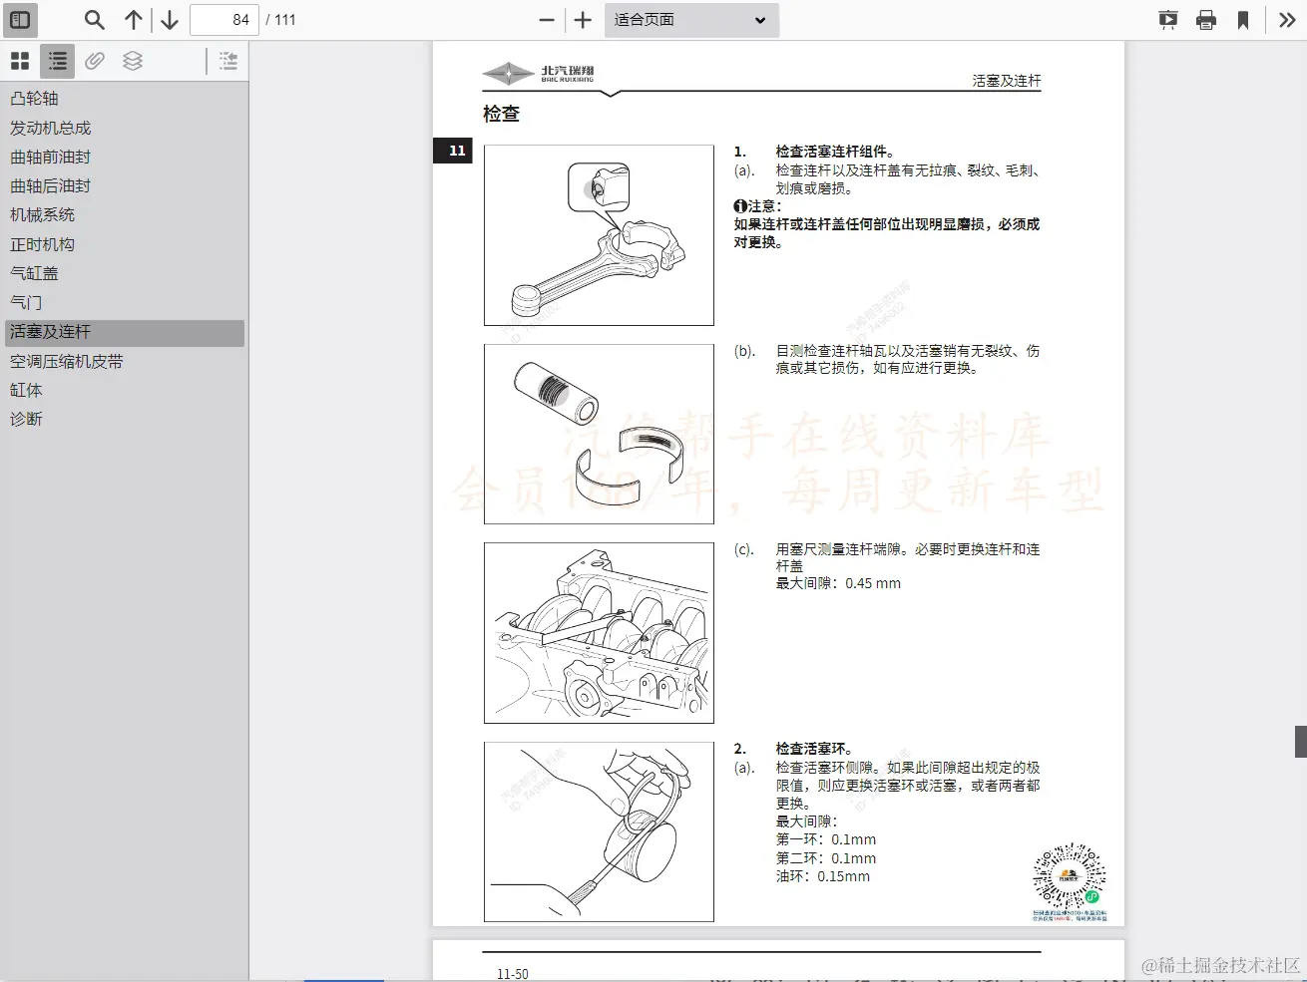Start presentation mode
Screen dimensions: 1307x982
coord(1167,19)
